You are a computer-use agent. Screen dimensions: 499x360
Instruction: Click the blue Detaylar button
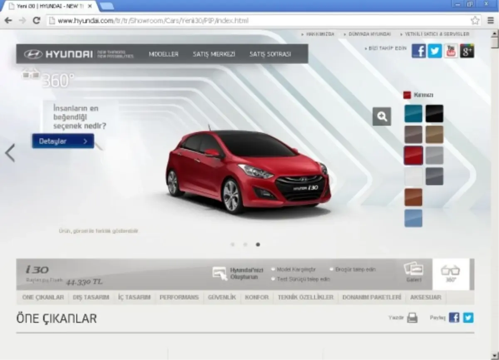point(63,141)
